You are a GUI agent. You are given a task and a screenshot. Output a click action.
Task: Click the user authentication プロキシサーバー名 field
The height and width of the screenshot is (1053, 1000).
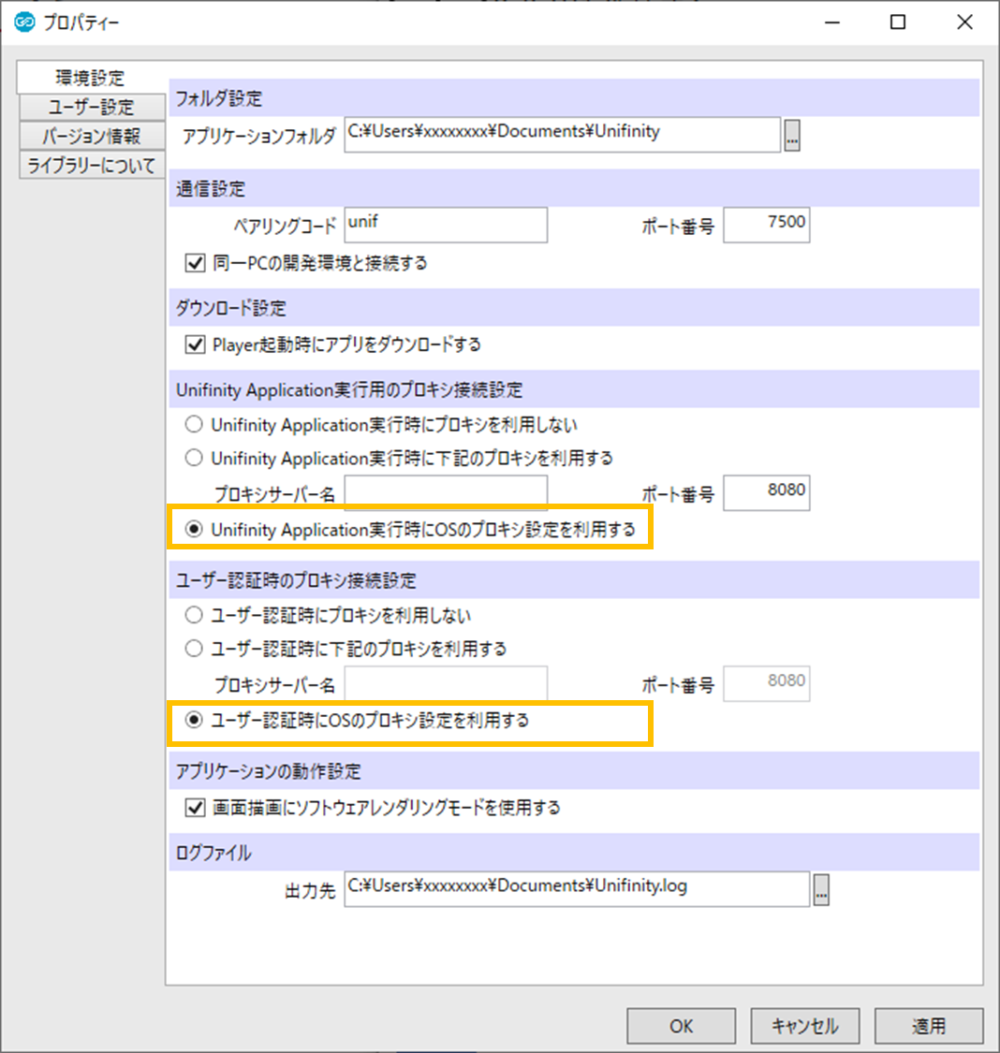pyautogui.click(x=446, y=683)
